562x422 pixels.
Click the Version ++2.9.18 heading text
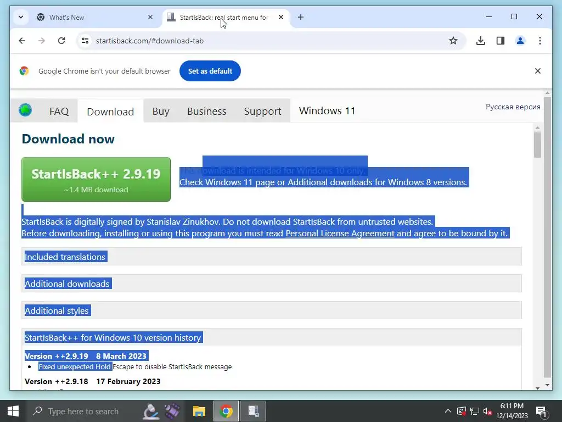pyautogui.click(x=92, y=381)
